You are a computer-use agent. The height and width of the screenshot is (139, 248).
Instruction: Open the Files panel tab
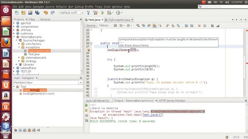32,19
